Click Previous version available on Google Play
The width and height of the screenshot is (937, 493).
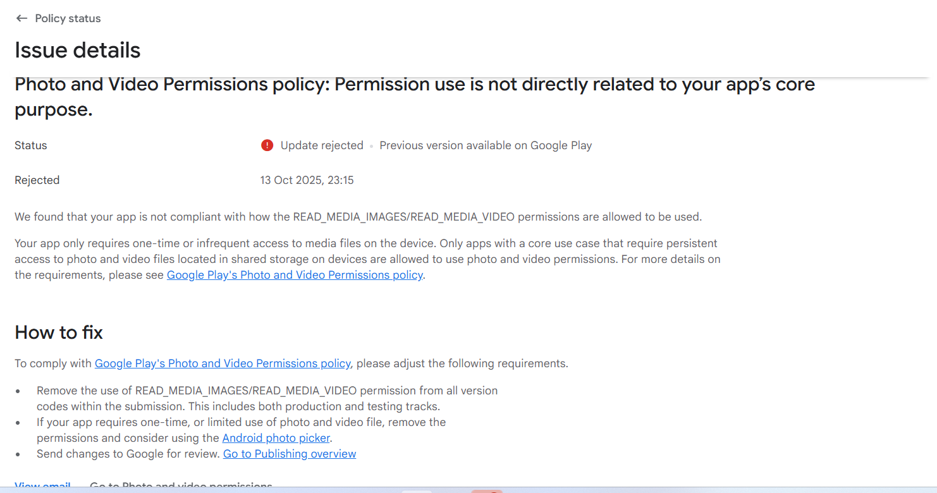486,145
